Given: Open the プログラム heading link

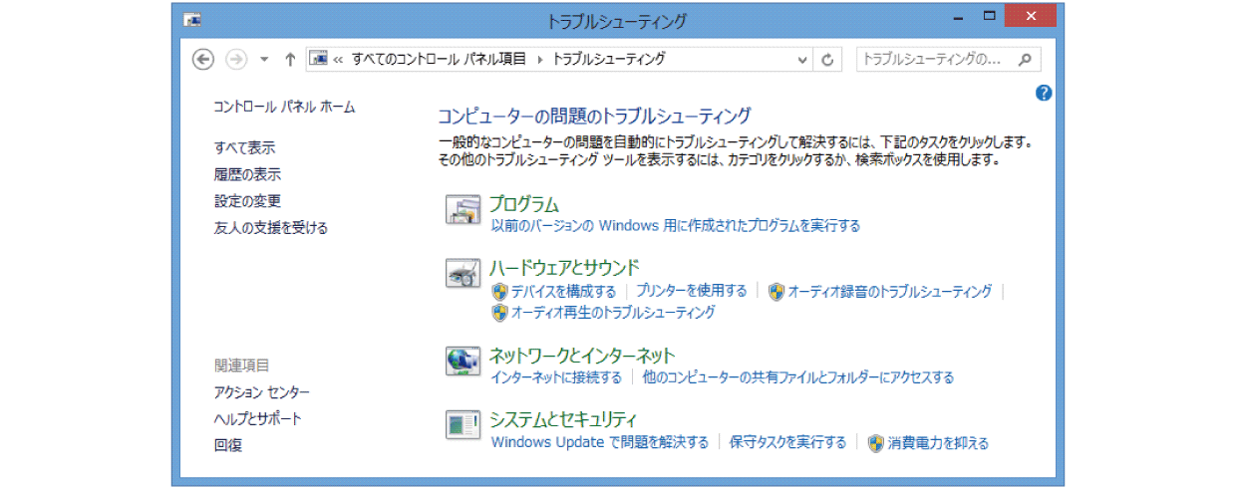Looking at the screenshot, I should pos(524,205).
